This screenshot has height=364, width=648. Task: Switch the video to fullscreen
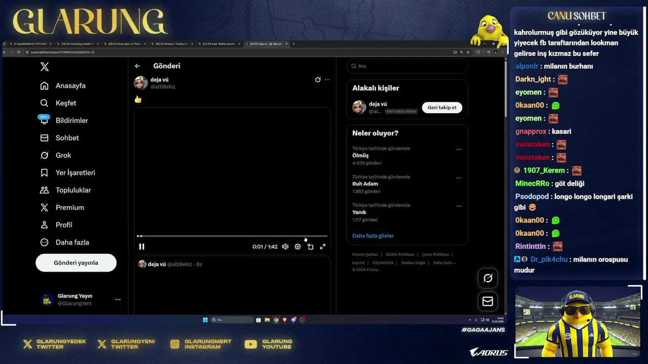tap(322, 247)
